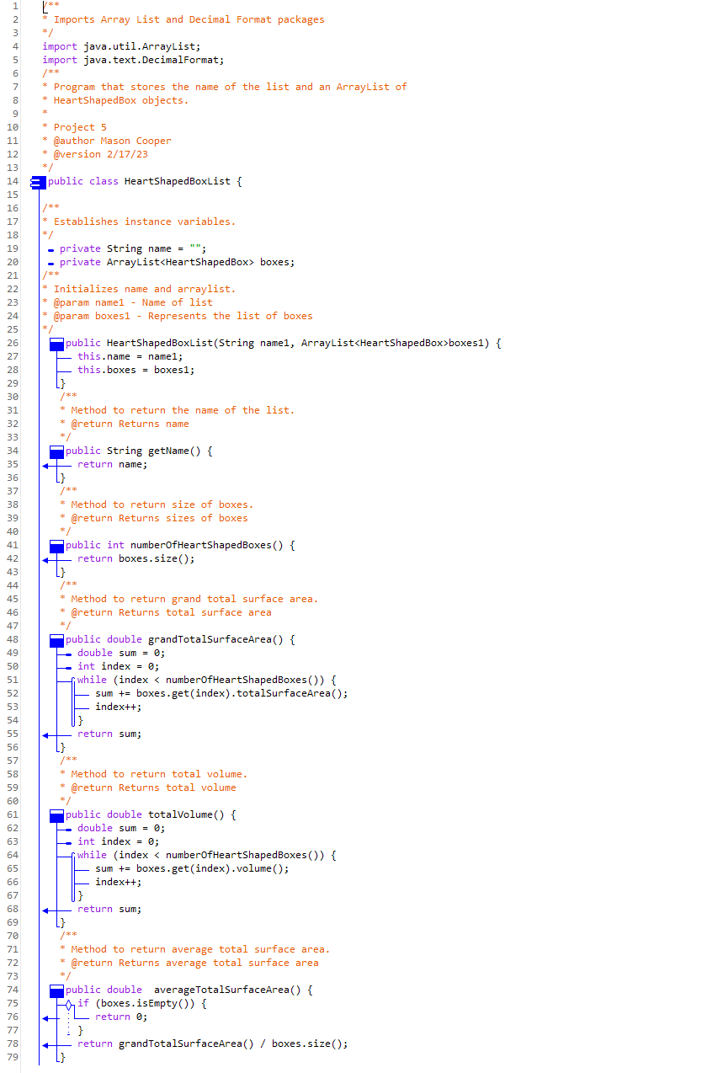This screenshot has height=1073, width=707.
Task: Click the 'return boxes.size();' statement
Action: pos(136,558)
